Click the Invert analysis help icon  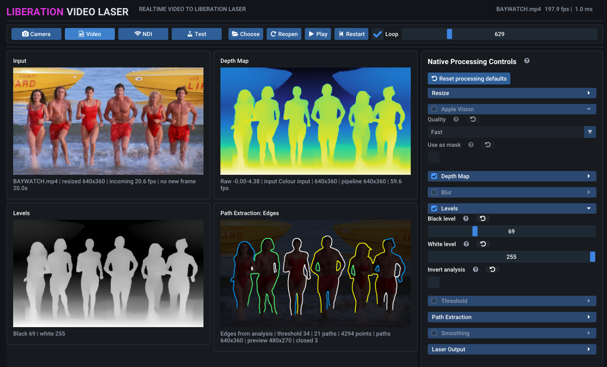click(476, 269)
